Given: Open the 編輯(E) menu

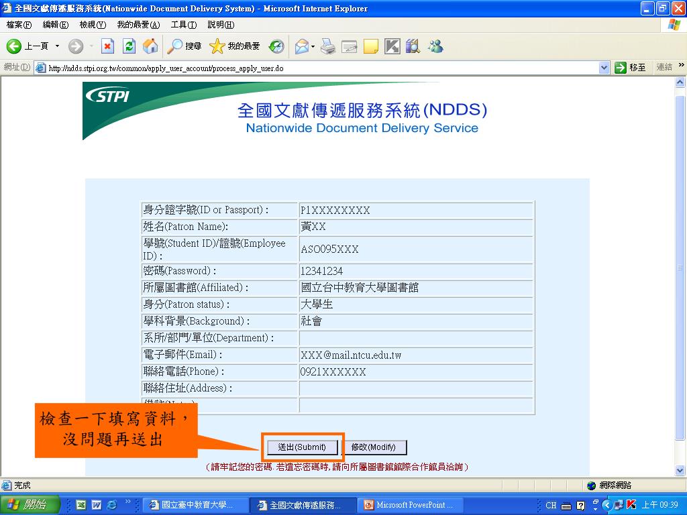Looking at the screenshot, I should 56,25.
